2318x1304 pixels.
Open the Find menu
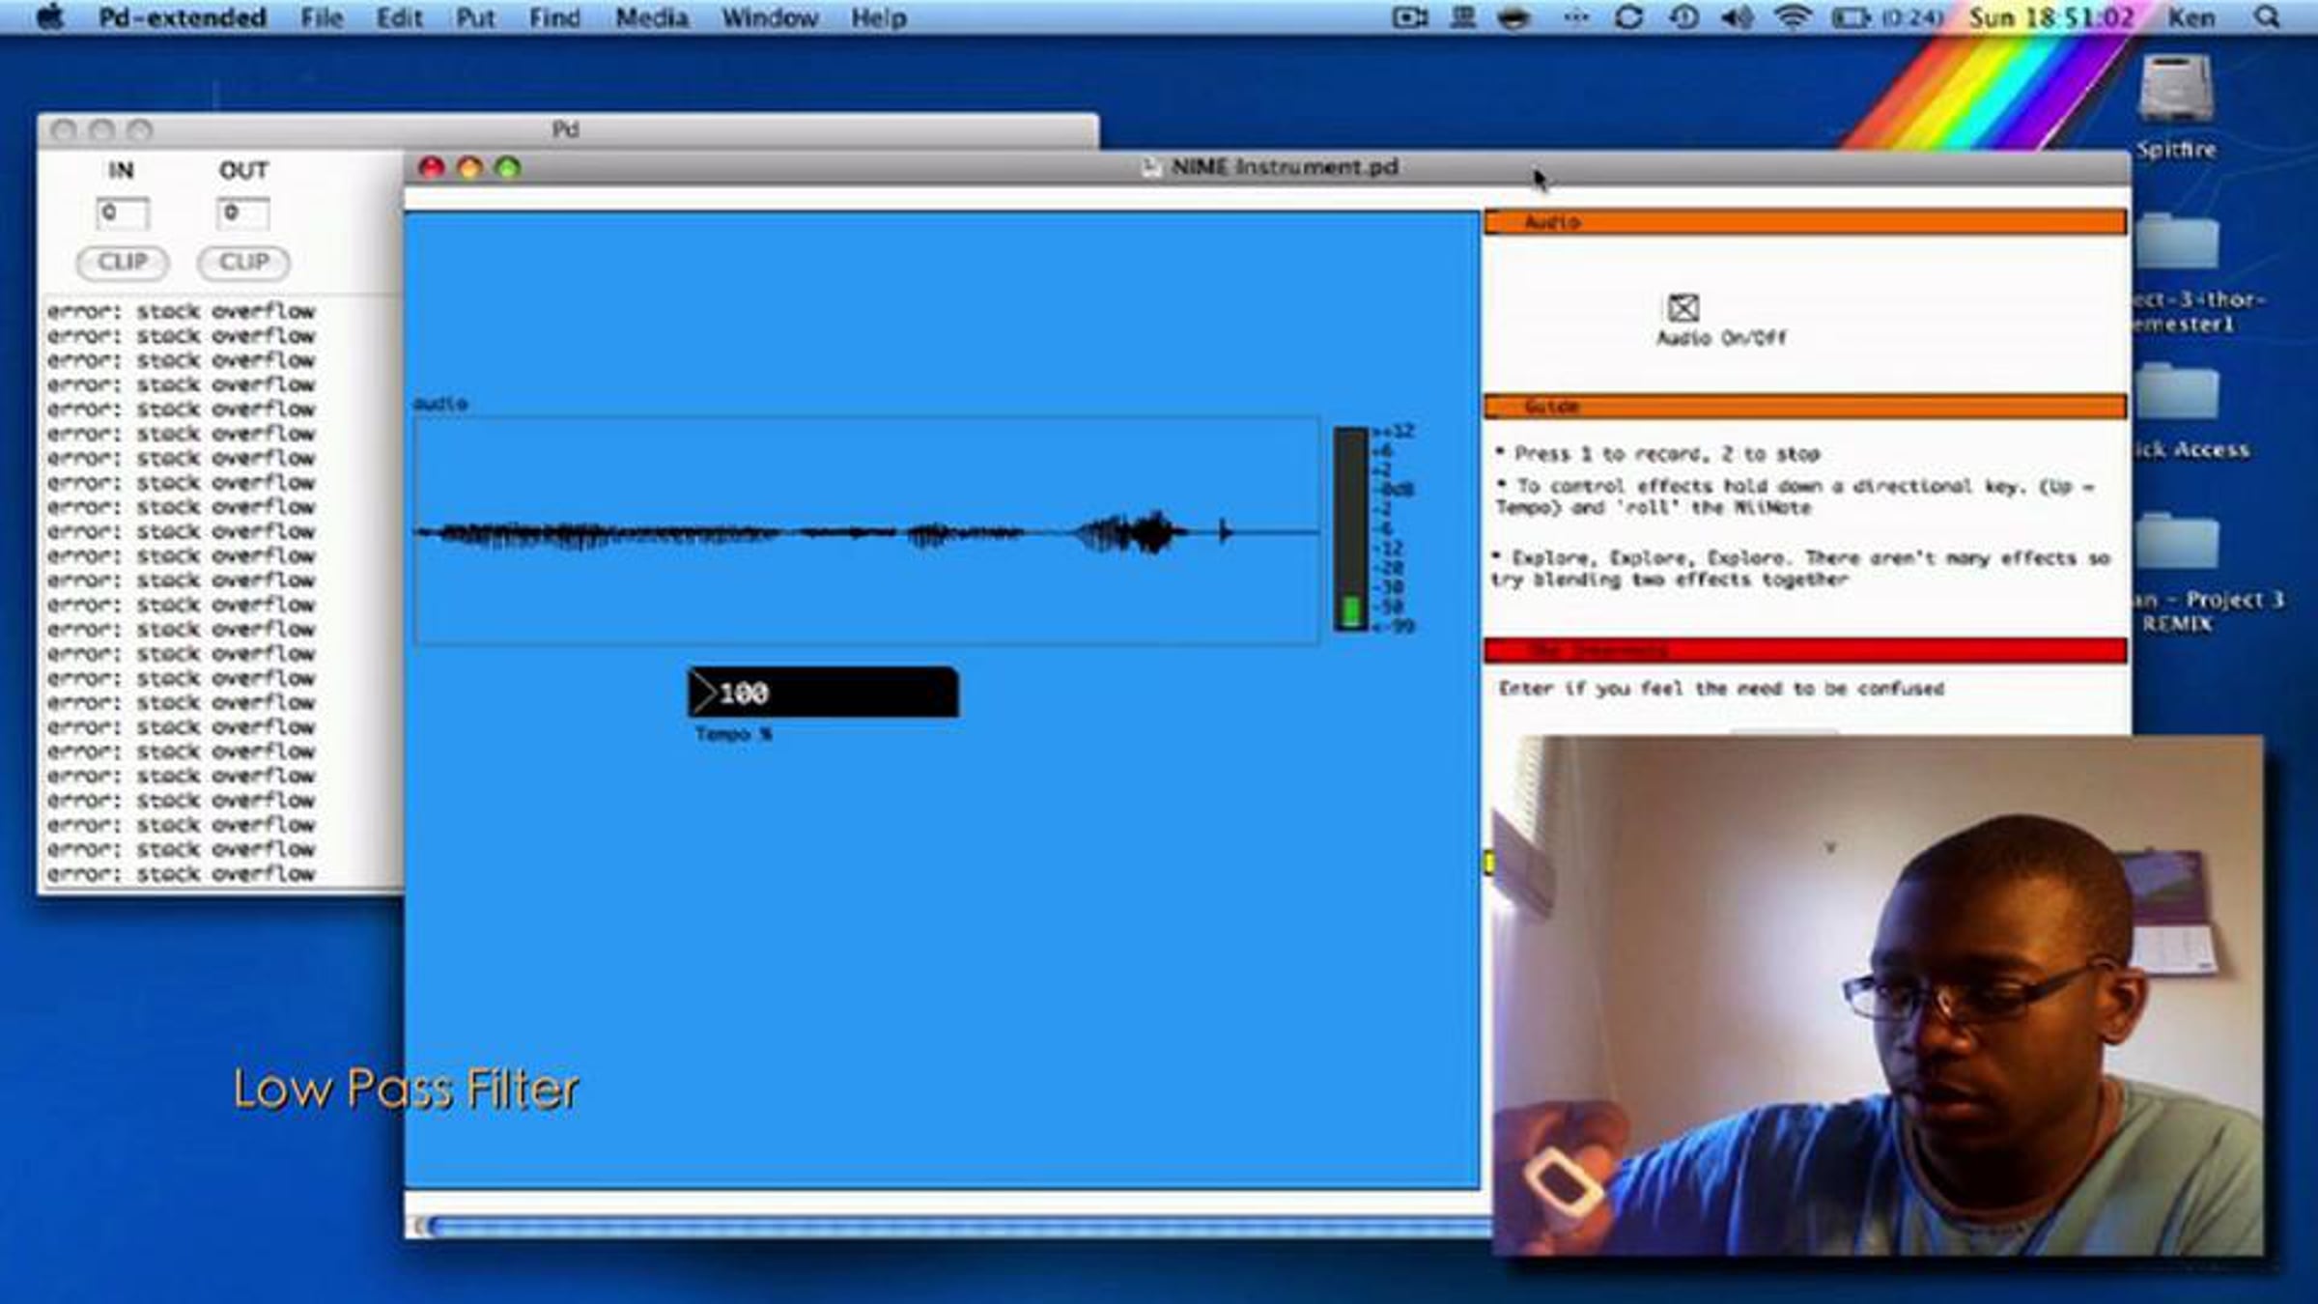point(554,17)
